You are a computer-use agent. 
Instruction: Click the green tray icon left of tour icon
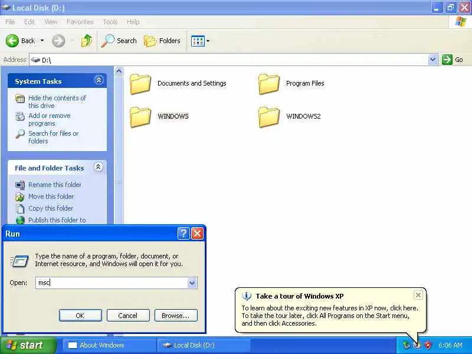coord(407,345)
